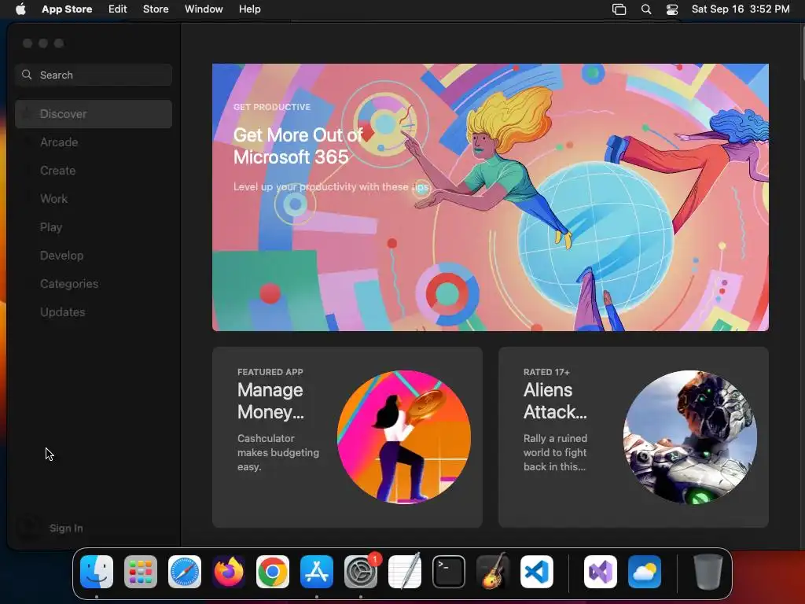Viewport: 805px width, 604px height.
Task: Open the Window menu
Action: [x=204, y=9]
